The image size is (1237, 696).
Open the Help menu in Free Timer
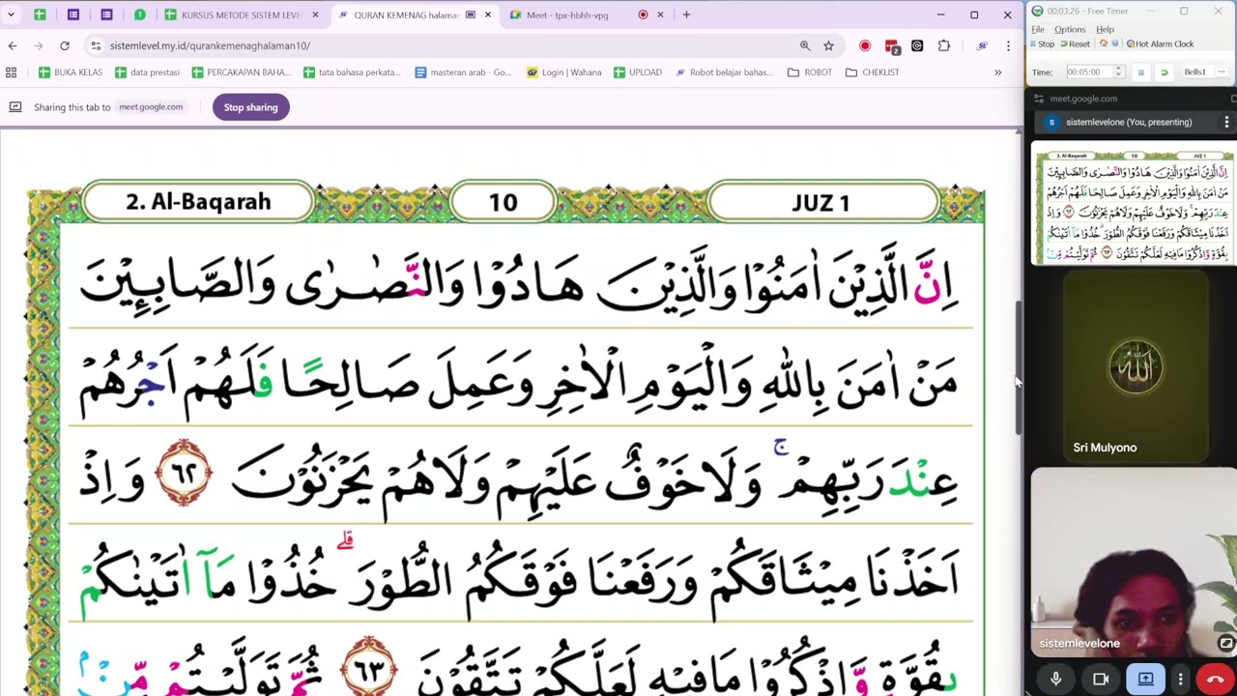(1105, 29)
